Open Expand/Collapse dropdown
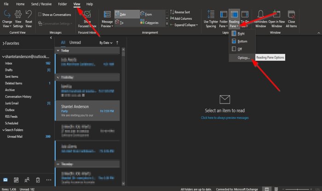 point(184,25)
